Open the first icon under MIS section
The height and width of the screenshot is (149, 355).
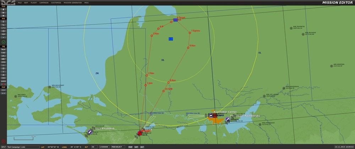click(4, 22)
